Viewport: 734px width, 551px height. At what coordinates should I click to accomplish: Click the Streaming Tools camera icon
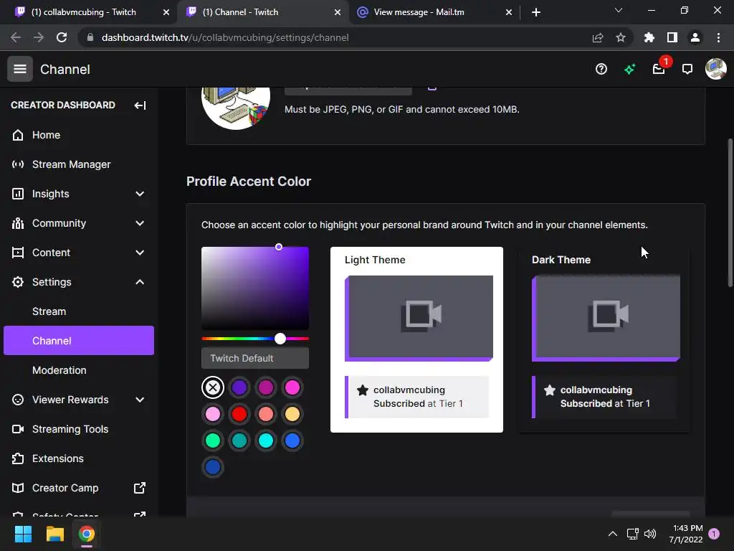pos(18,429)
